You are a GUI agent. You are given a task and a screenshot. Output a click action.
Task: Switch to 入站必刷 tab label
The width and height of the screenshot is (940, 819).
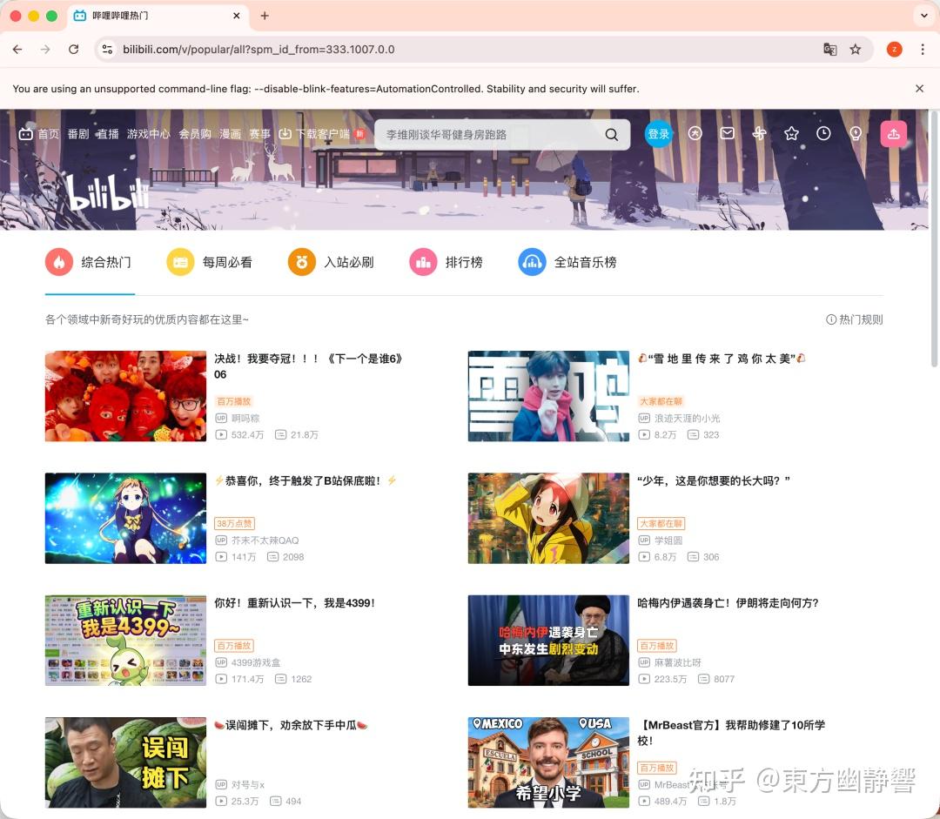pos(349,262)
